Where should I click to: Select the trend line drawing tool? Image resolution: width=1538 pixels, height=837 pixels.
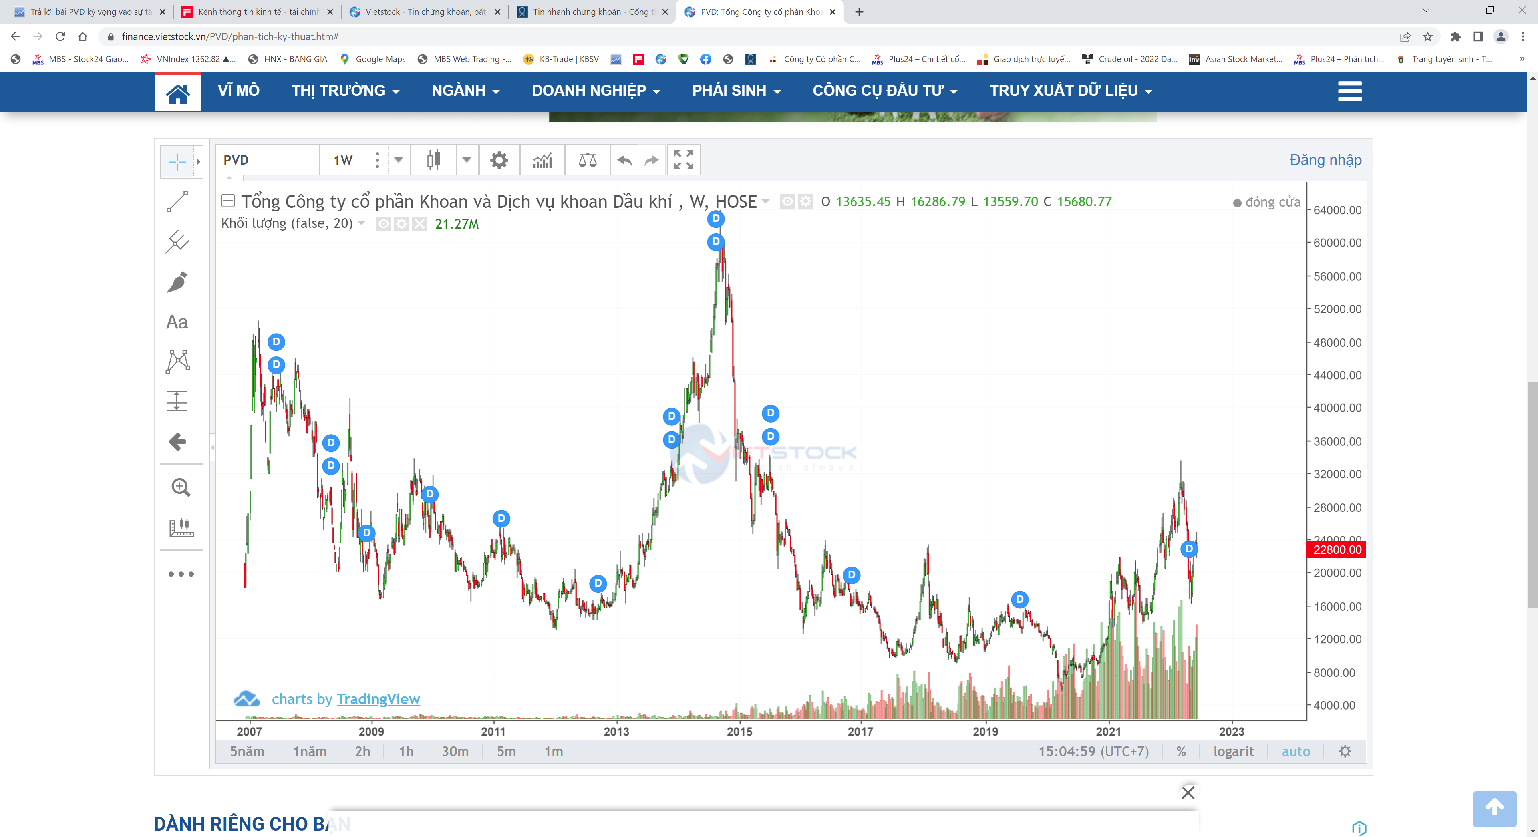coord(177,202)
